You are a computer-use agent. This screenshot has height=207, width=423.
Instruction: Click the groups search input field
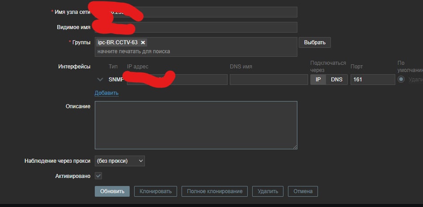click(196, 51)
